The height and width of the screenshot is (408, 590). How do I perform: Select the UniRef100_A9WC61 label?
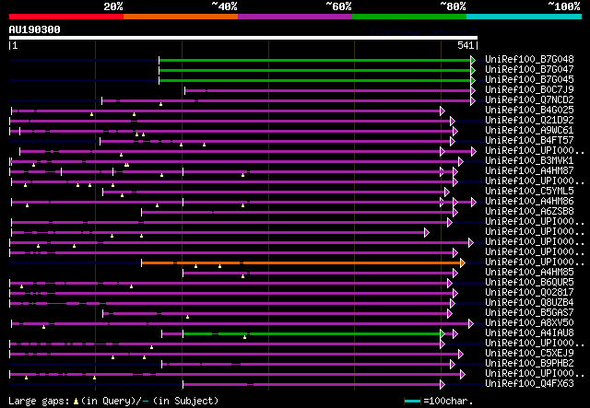(x=529, y=131)
